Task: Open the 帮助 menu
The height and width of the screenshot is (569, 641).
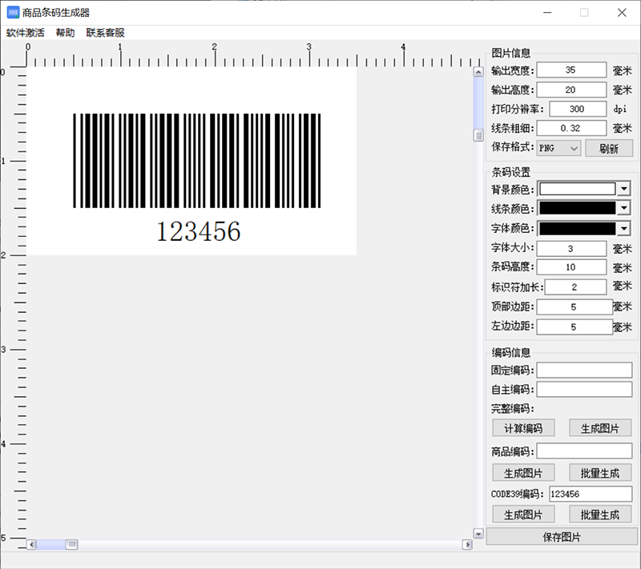Action: click(65, 33)
